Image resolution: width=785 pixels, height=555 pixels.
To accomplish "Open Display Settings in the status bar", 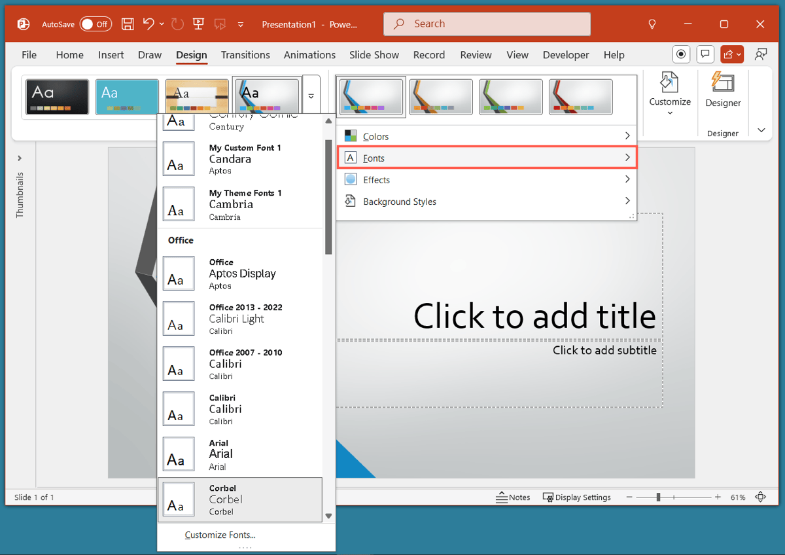I will coord(576,497).
